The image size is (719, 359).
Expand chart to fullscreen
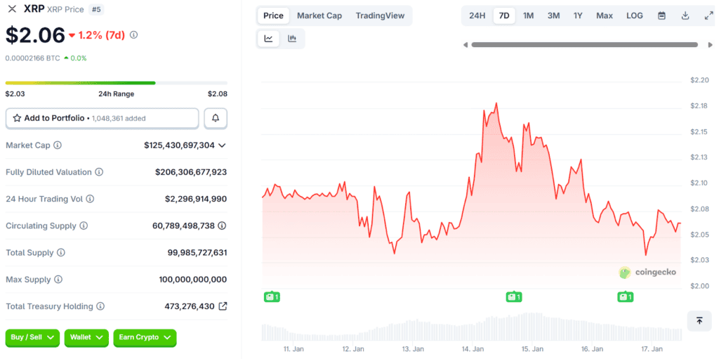click(x=708, y=15)
